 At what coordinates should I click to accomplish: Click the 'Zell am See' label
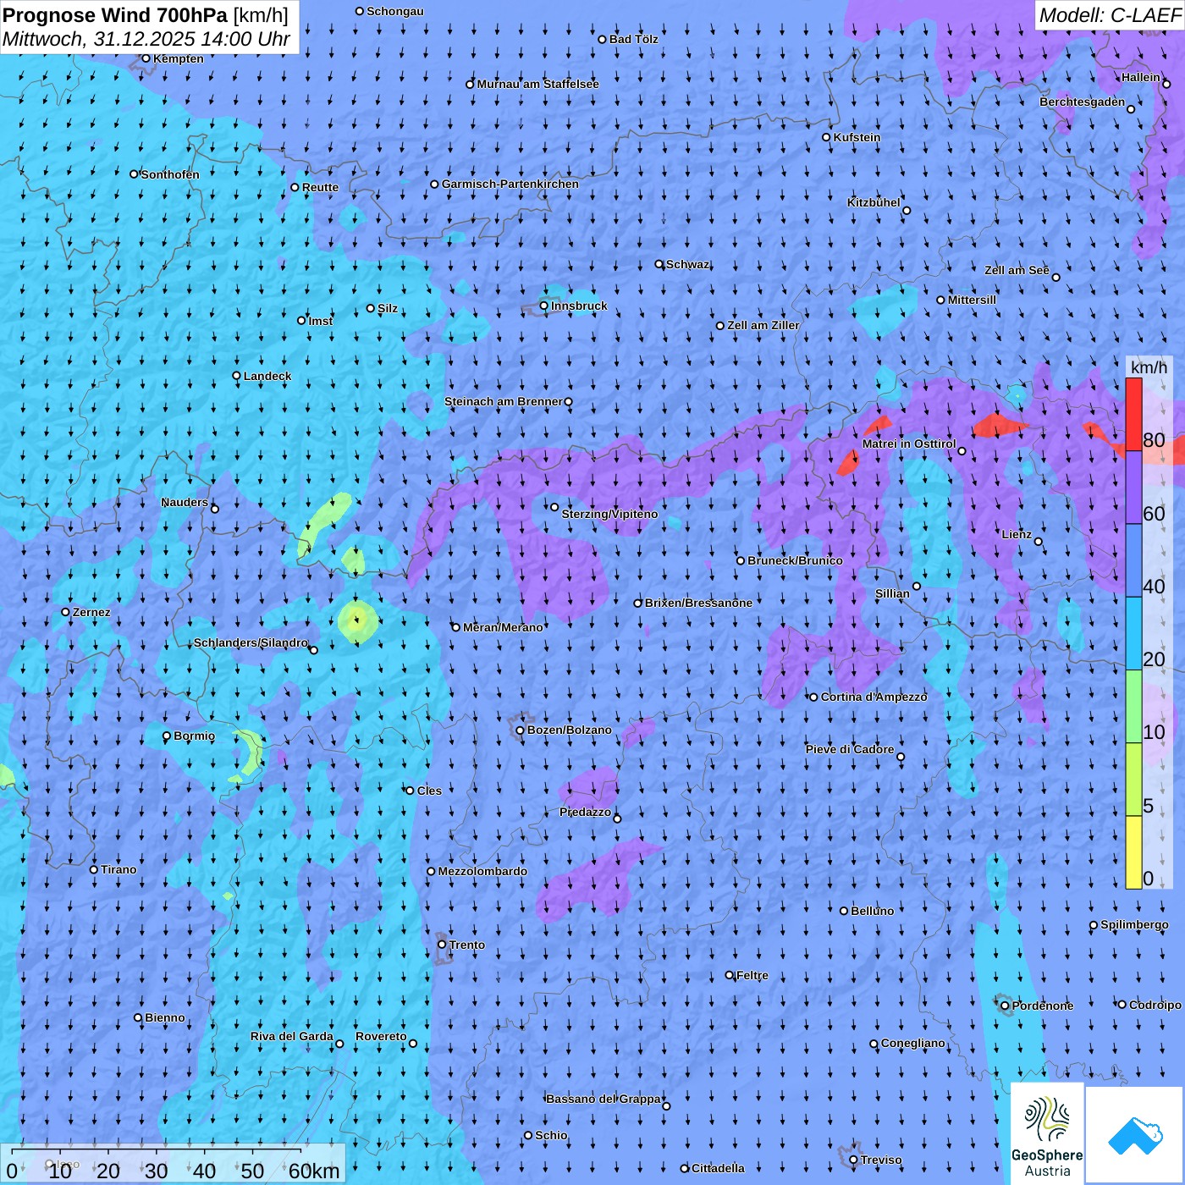[x=1017, y=270]
